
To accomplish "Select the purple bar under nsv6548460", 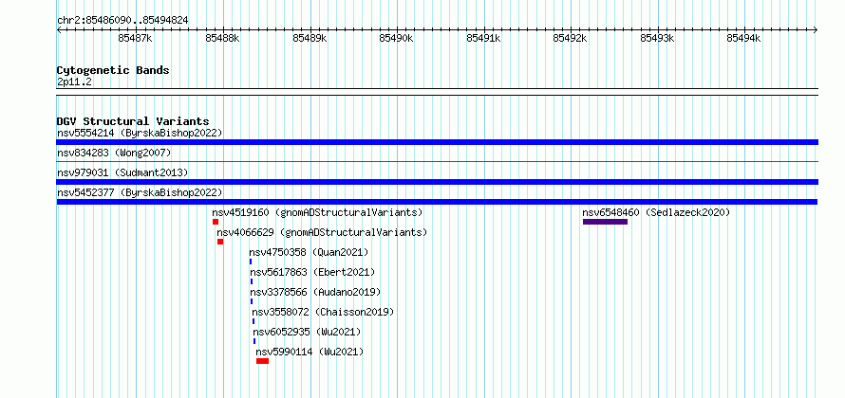I will [605, 222].
